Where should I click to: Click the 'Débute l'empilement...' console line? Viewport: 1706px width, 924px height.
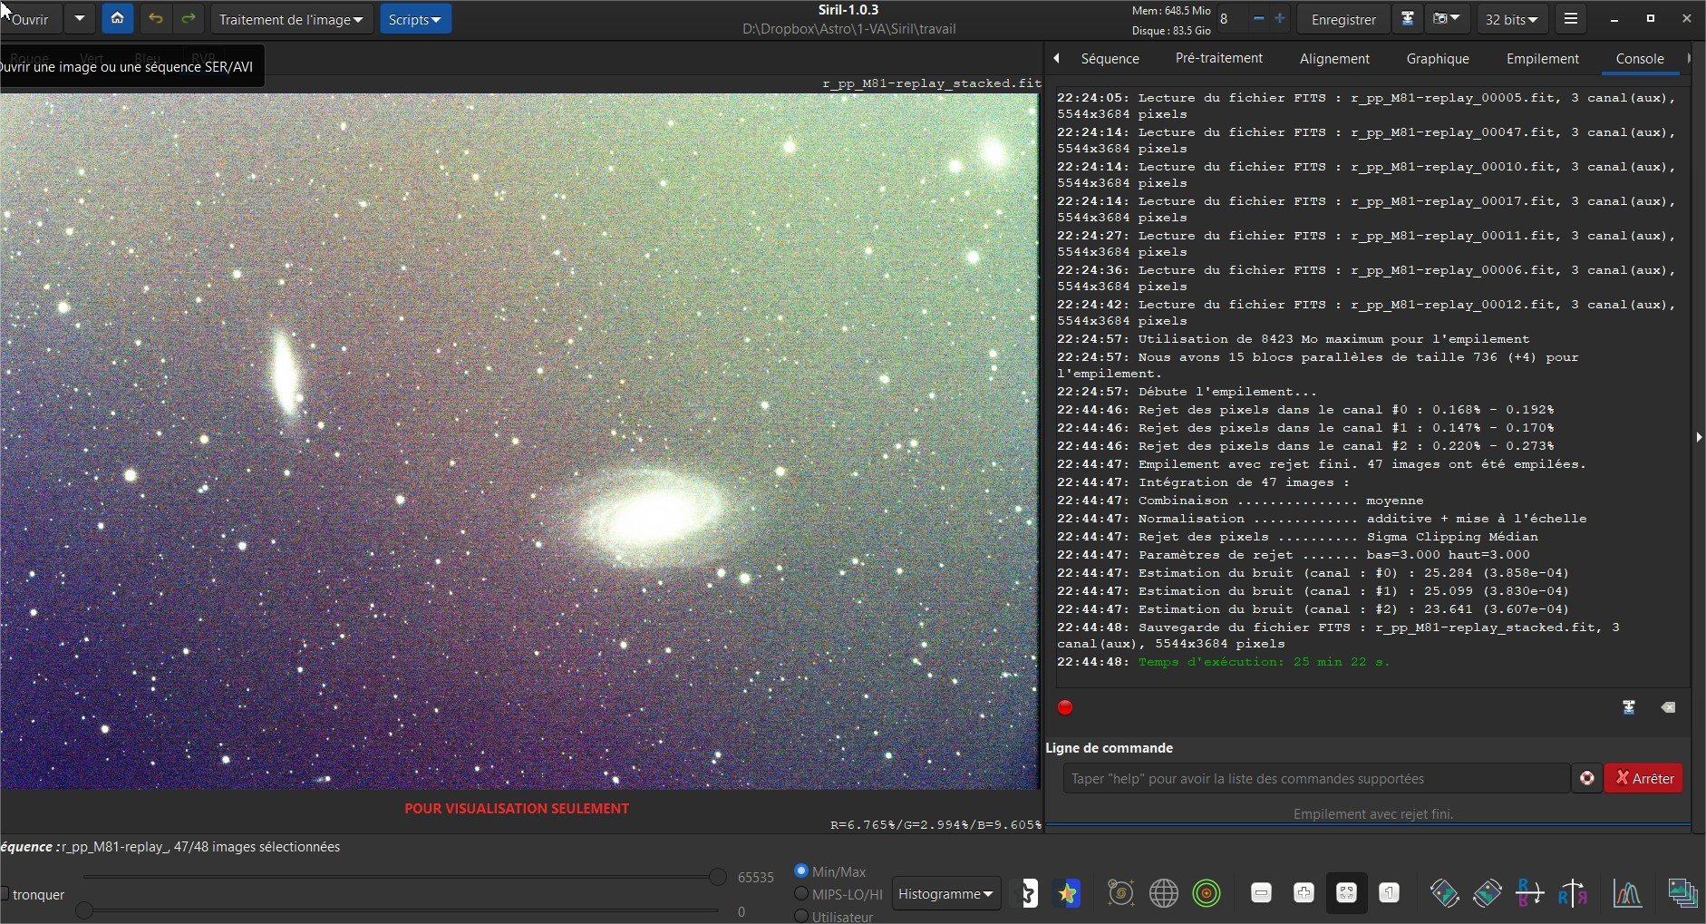coord(1227,392)
